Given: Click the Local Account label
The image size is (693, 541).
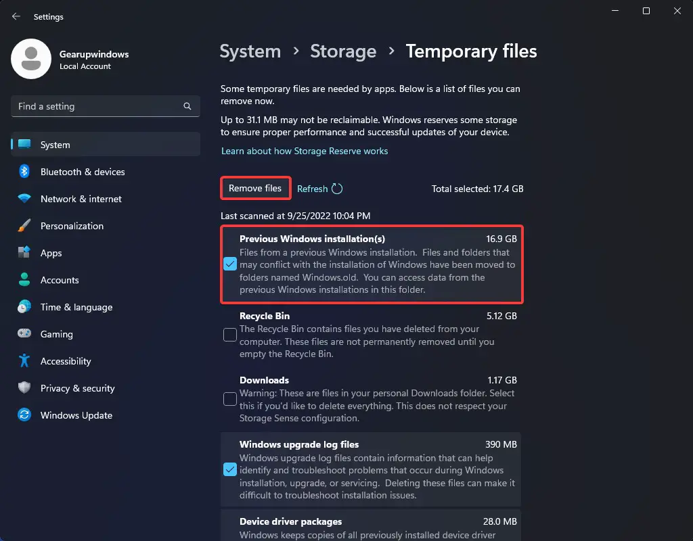Looking at the screenshot, I should (x=85, y=66).
